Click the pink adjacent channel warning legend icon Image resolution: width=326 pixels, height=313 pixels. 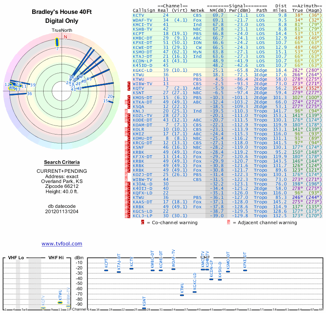coord(229,223)
